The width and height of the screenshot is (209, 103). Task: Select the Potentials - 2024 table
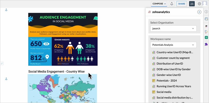point(167,81)
